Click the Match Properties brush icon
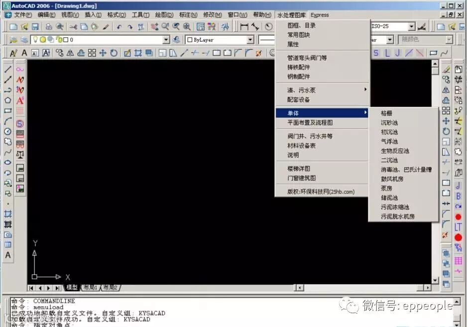The width and height of the screenshot is (468, 327). pos(106,27)
